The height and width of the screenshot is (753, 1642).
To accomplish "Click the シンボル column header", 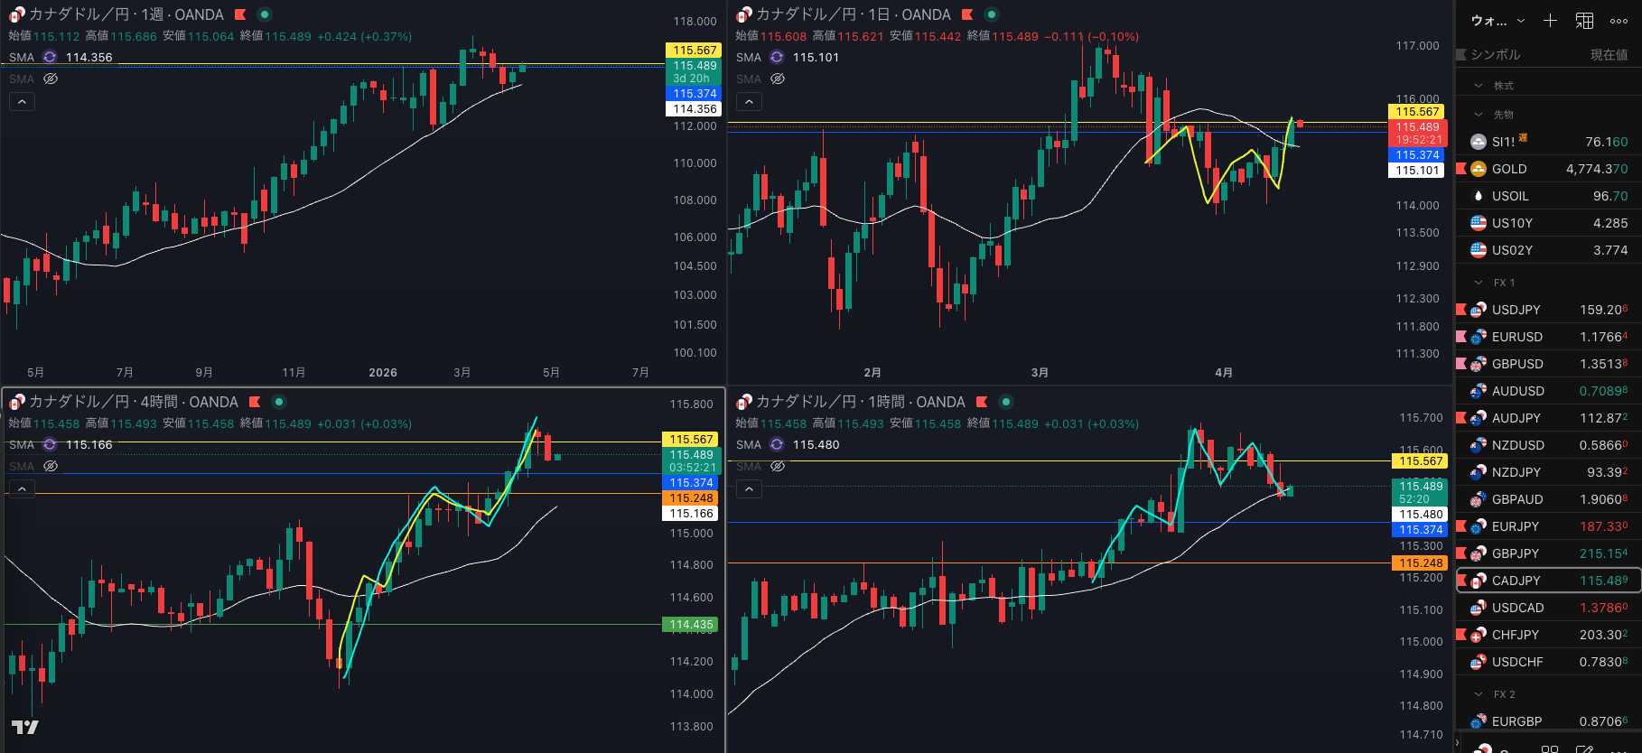I will (1496, 54).
